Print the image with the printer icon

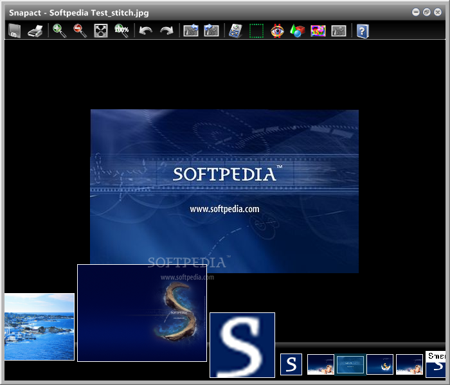(x=35, y=31)
